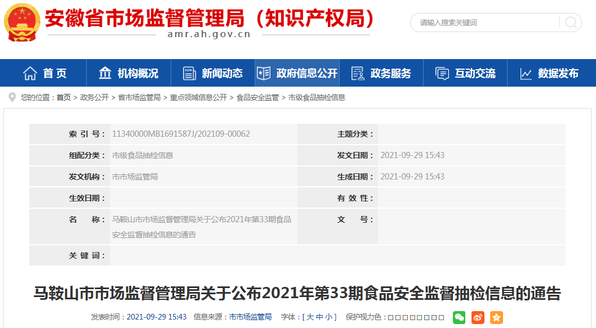Image resolution: width=596 pixels, height=328 pixels.
Task: Open 市级食品抽检信息 breadcrumb link
Action: [x=317, y=97]
